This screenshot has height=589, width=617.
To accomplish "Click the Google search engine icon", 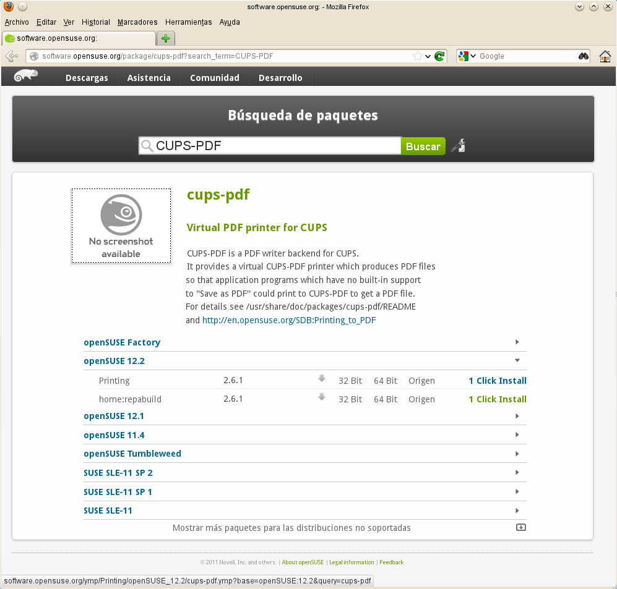I will (463, 56).
